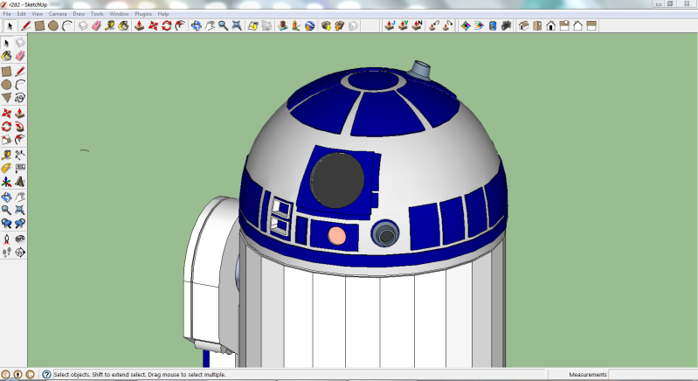Open the Plugins menu

tap(143, 14)
